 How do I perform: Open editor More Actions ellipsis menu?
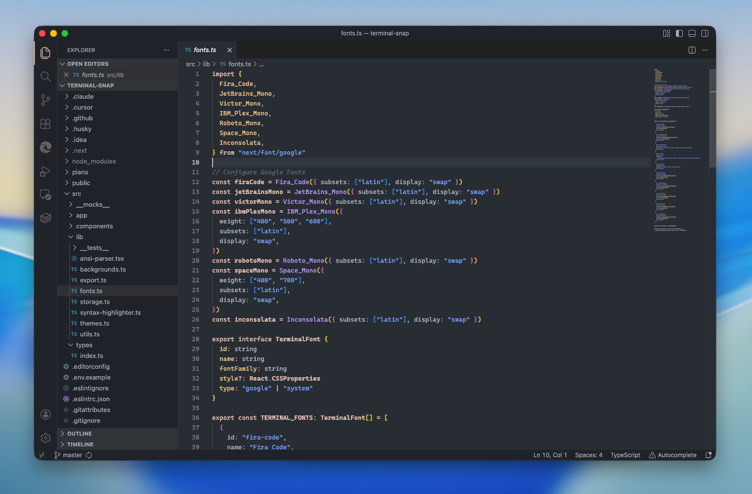[705, 50]
